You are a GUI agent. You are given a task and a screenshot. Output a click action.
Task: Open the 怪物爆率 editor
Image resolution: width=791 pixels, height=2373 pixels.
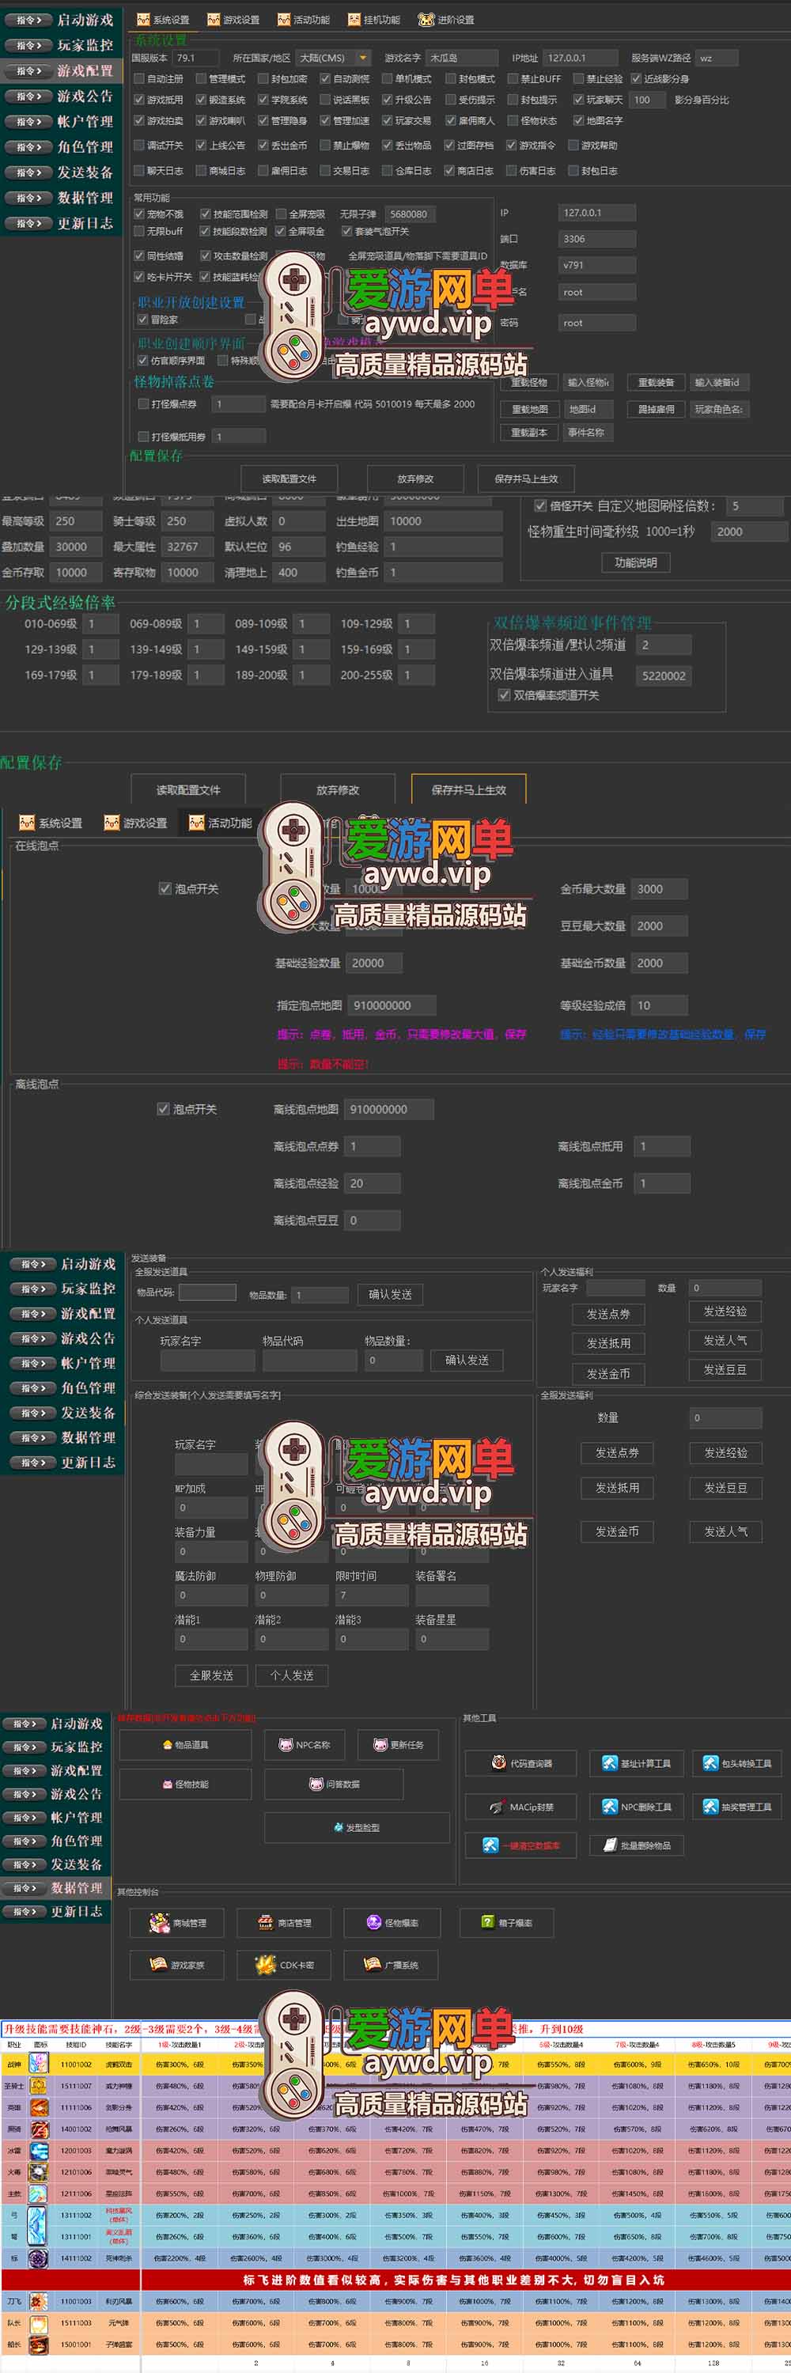tap(392, 1923)
